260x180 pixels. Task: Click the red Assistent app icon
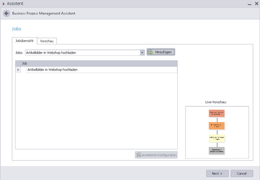click(3, 3)
